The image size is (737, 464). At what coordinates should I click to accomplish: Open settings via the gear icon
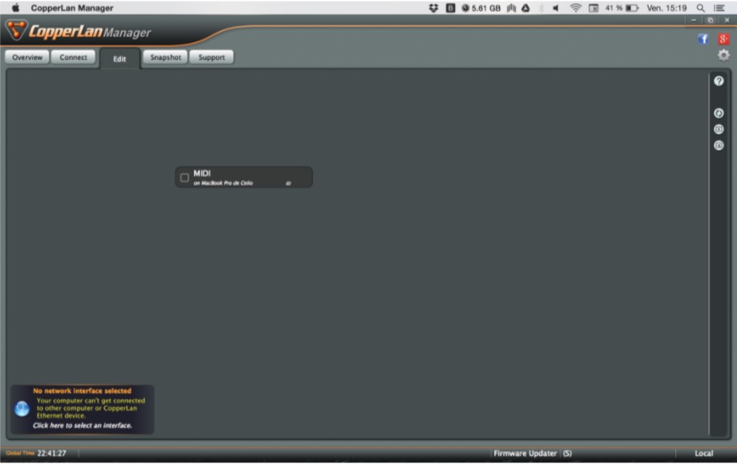(x=724, y=55)
